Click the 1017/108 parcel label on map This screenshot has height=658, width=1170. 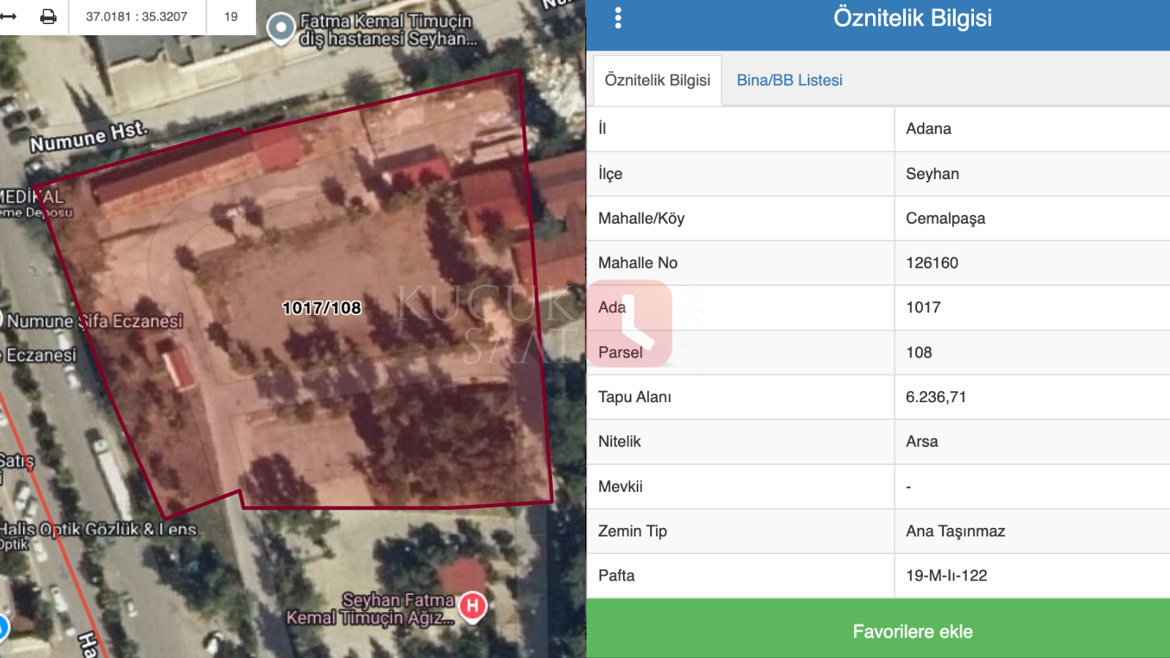pyautogui.click(x=322, y=308)
